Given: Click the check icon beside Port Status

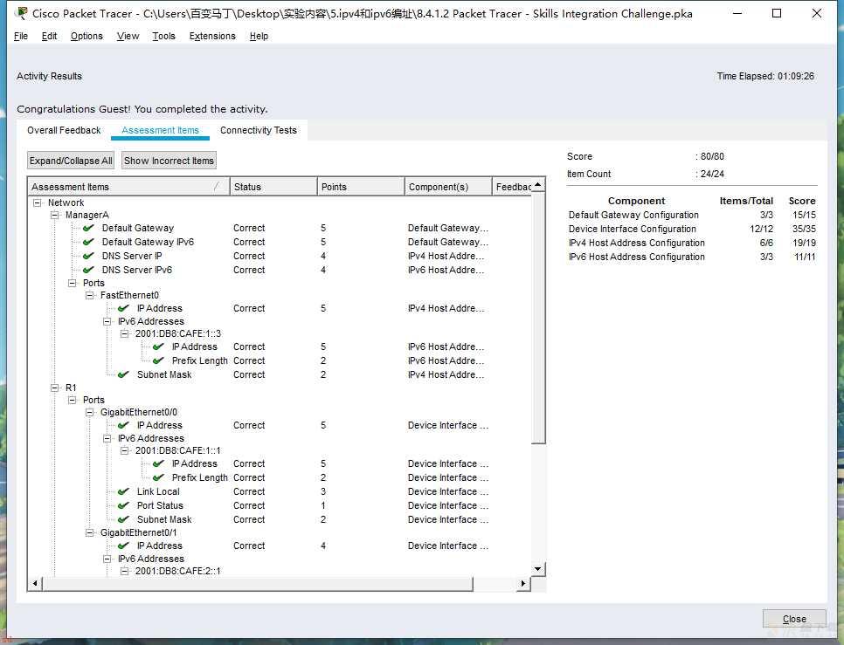Looking at the screenshot, I should coord(124,505).
